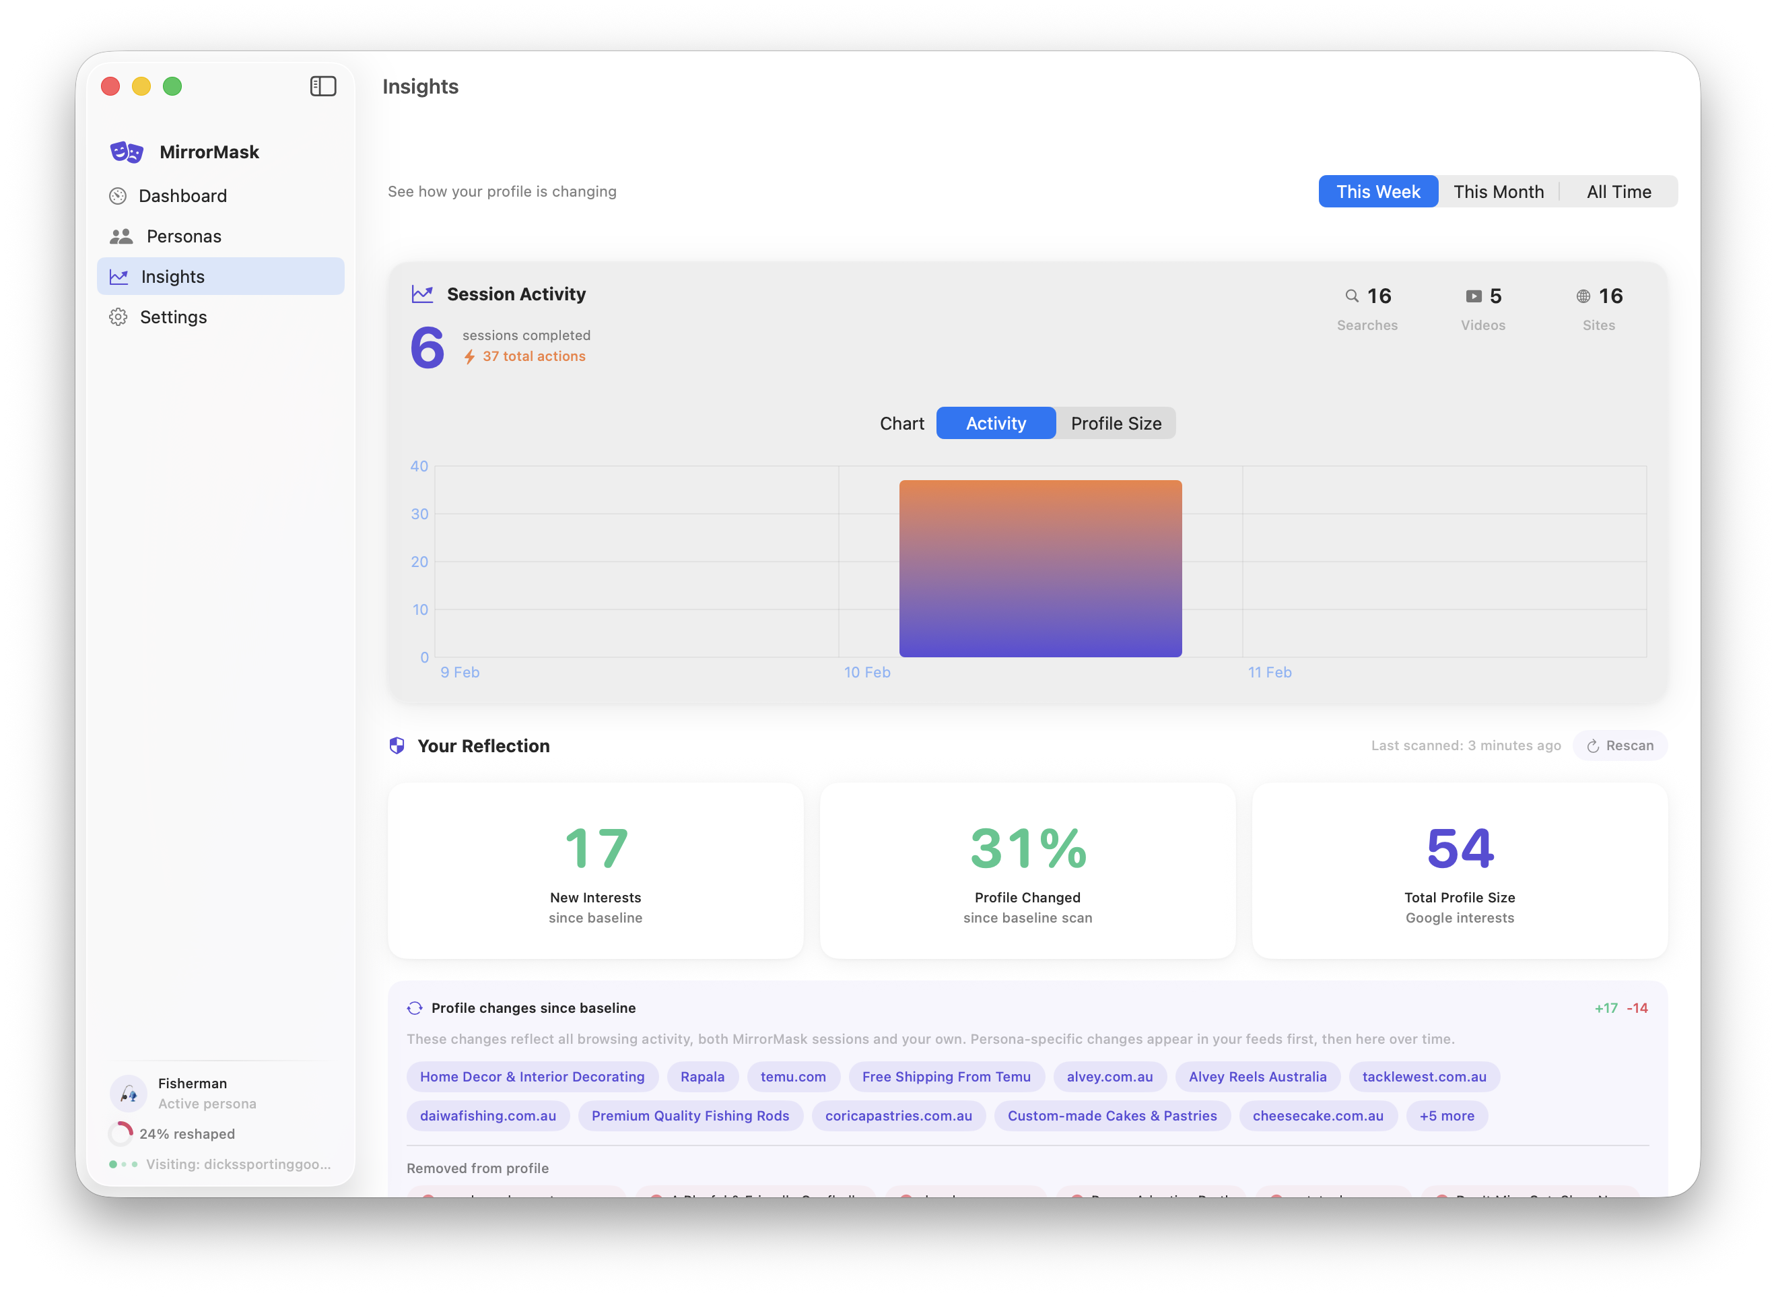Viewport: 1776px width, 1297px height.
Task: Expand the +5 more interests chip
Action: tap(1445, 1116)
